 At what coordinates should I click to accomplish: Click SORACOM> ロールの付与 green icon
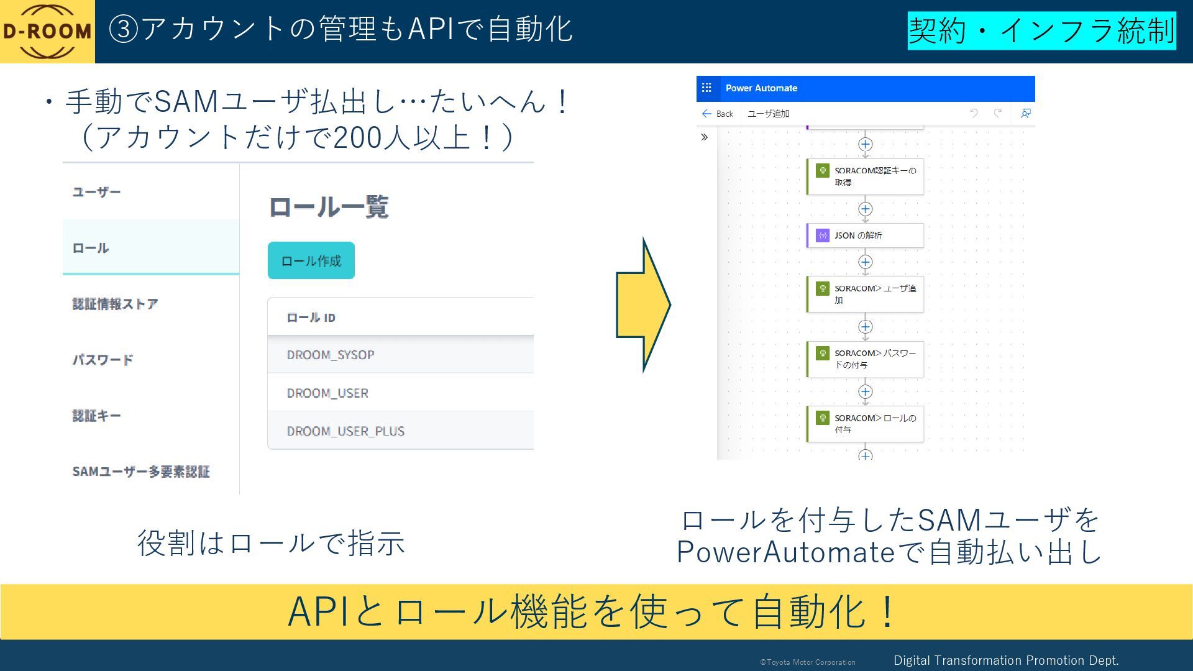click(823, 418)
